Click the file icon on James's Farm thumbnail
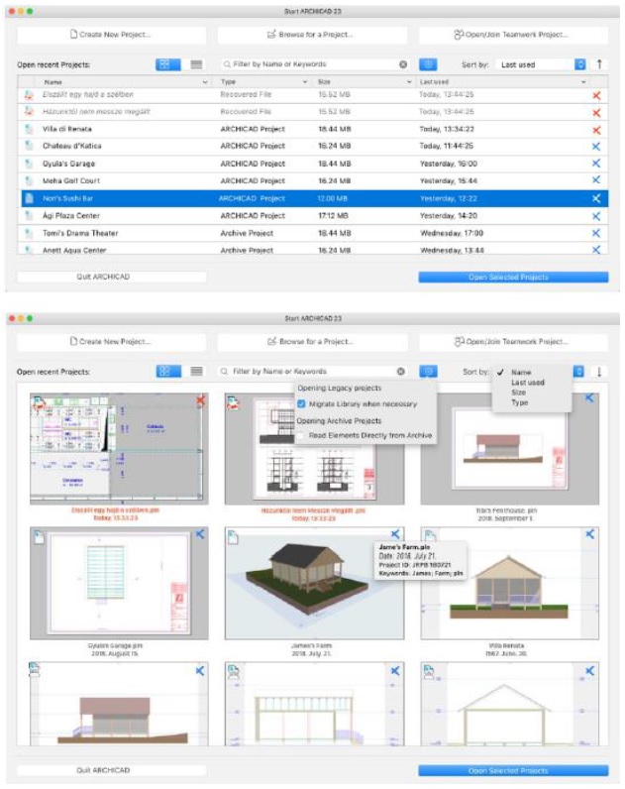 click(234, 537)
